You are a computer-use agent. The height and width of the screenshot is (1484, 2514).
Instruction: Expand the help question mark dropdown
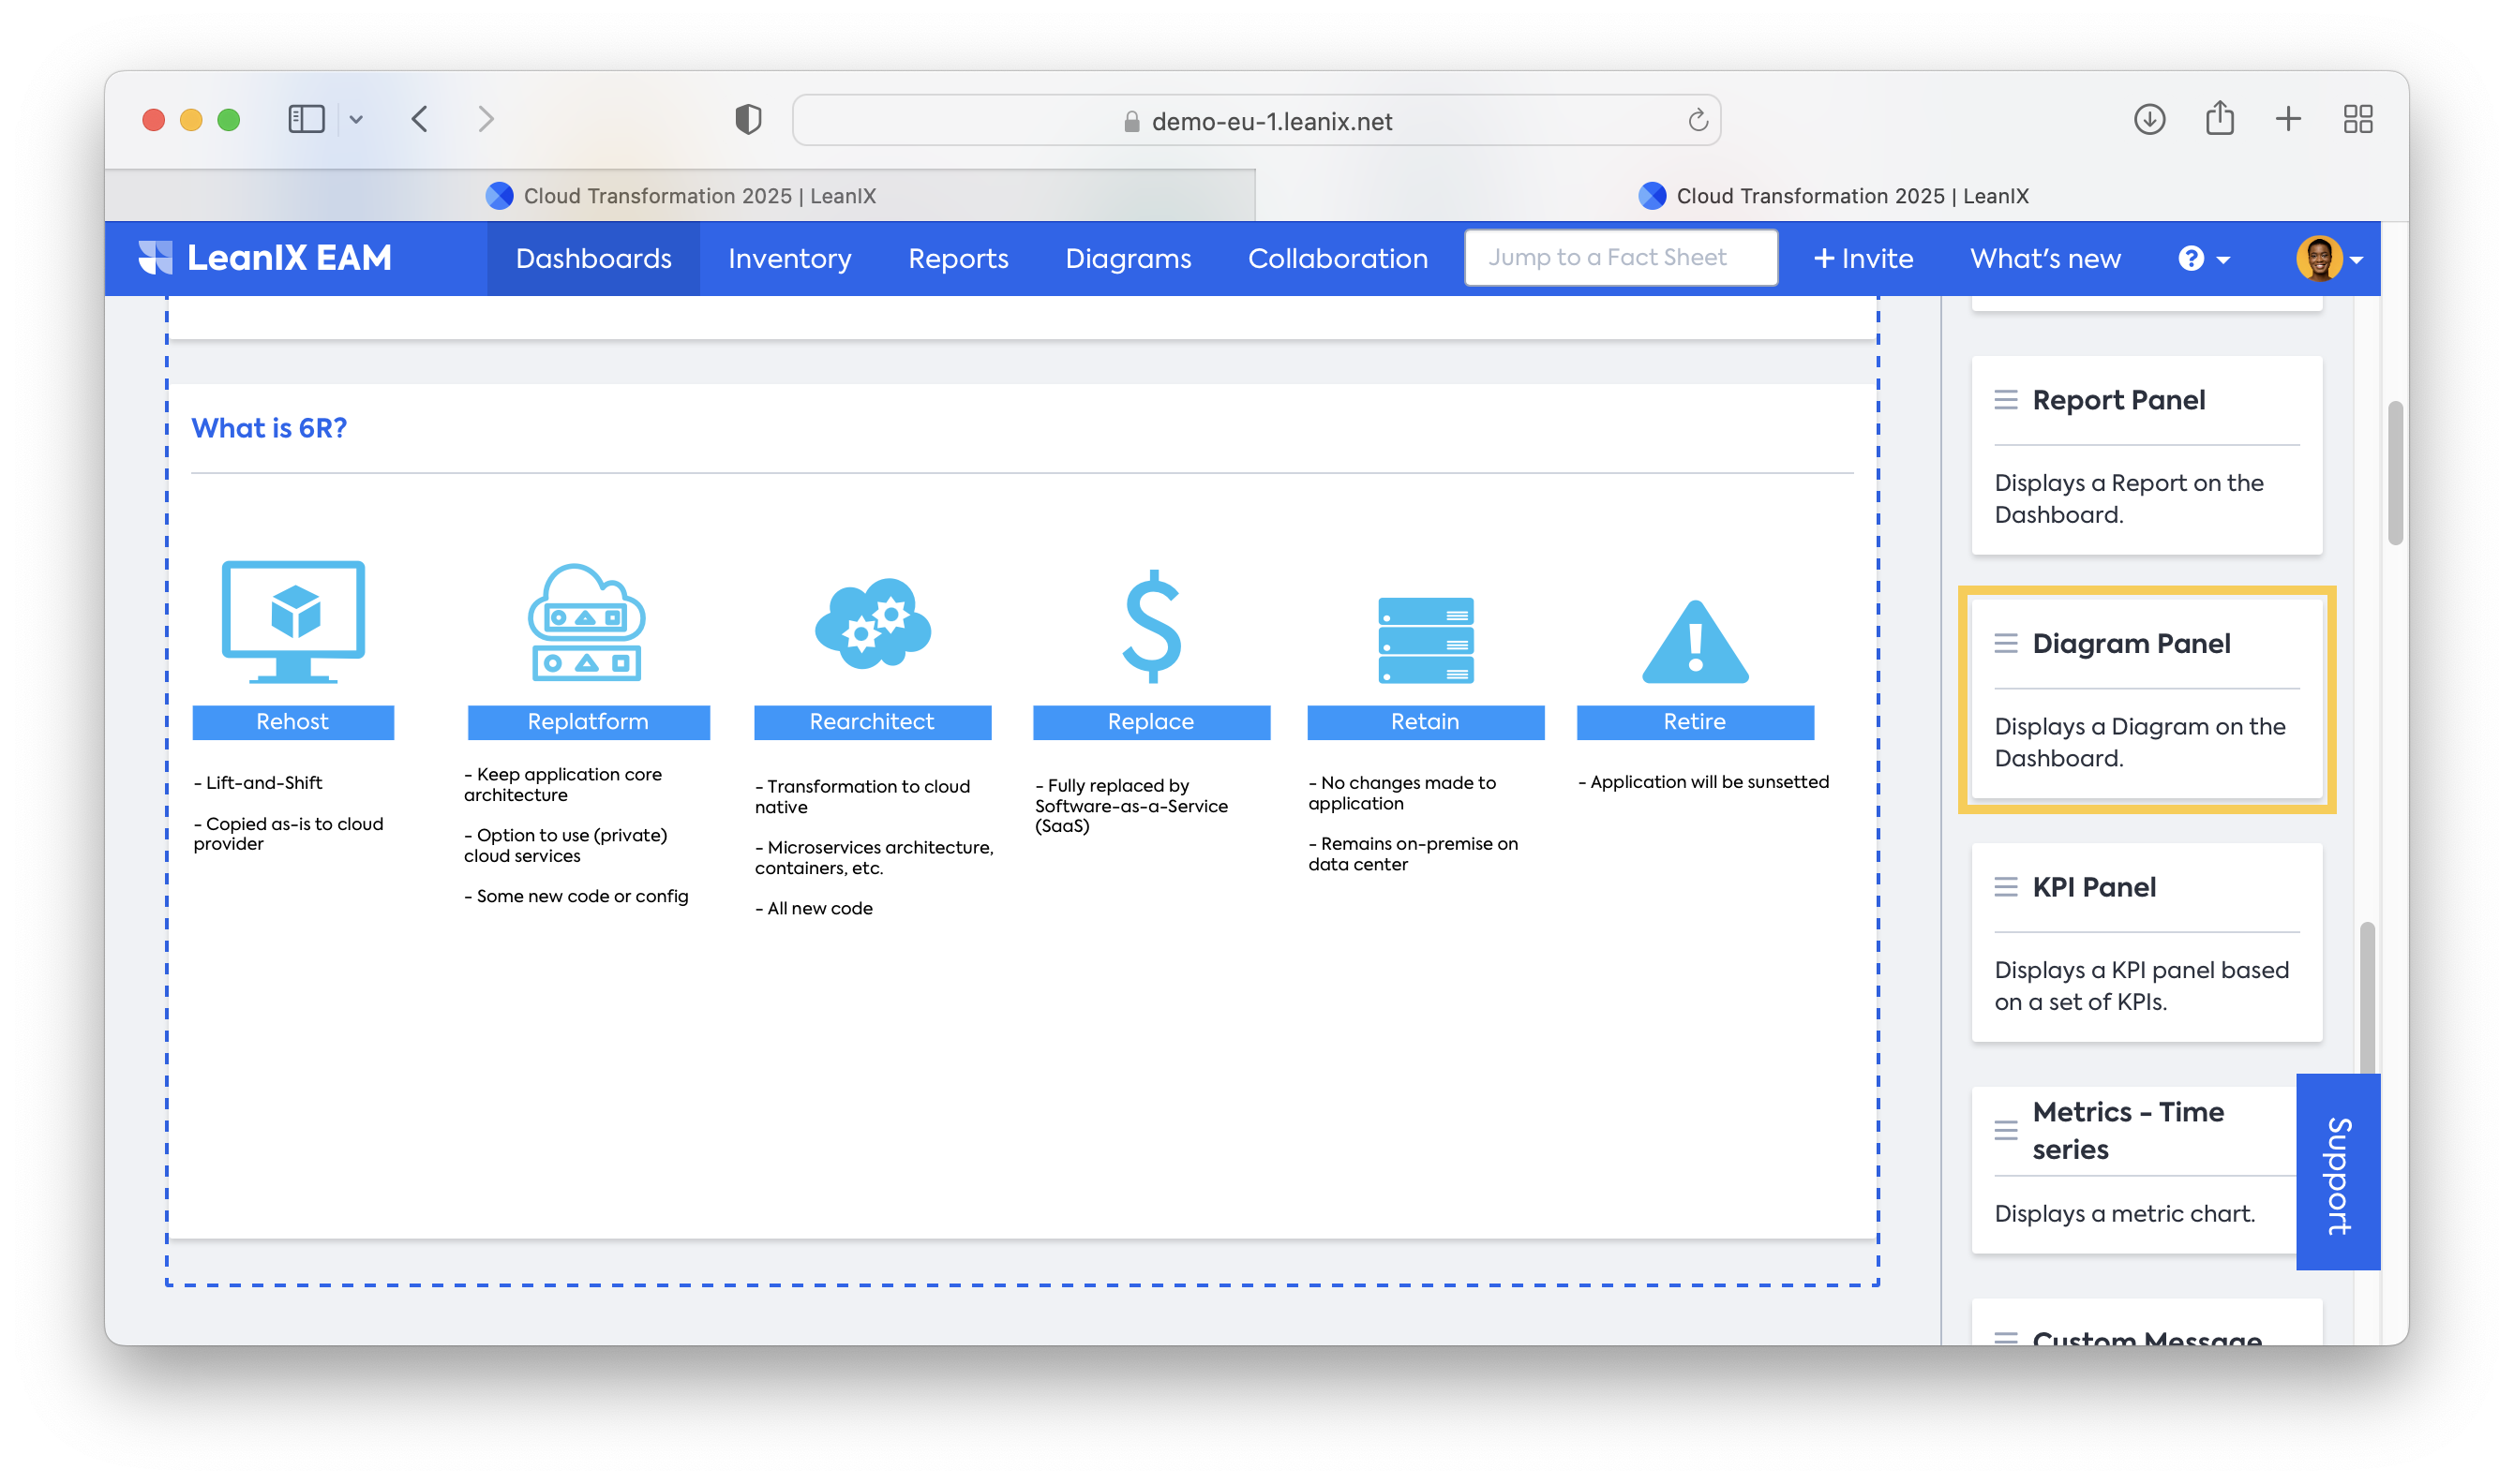[2203, 259]
